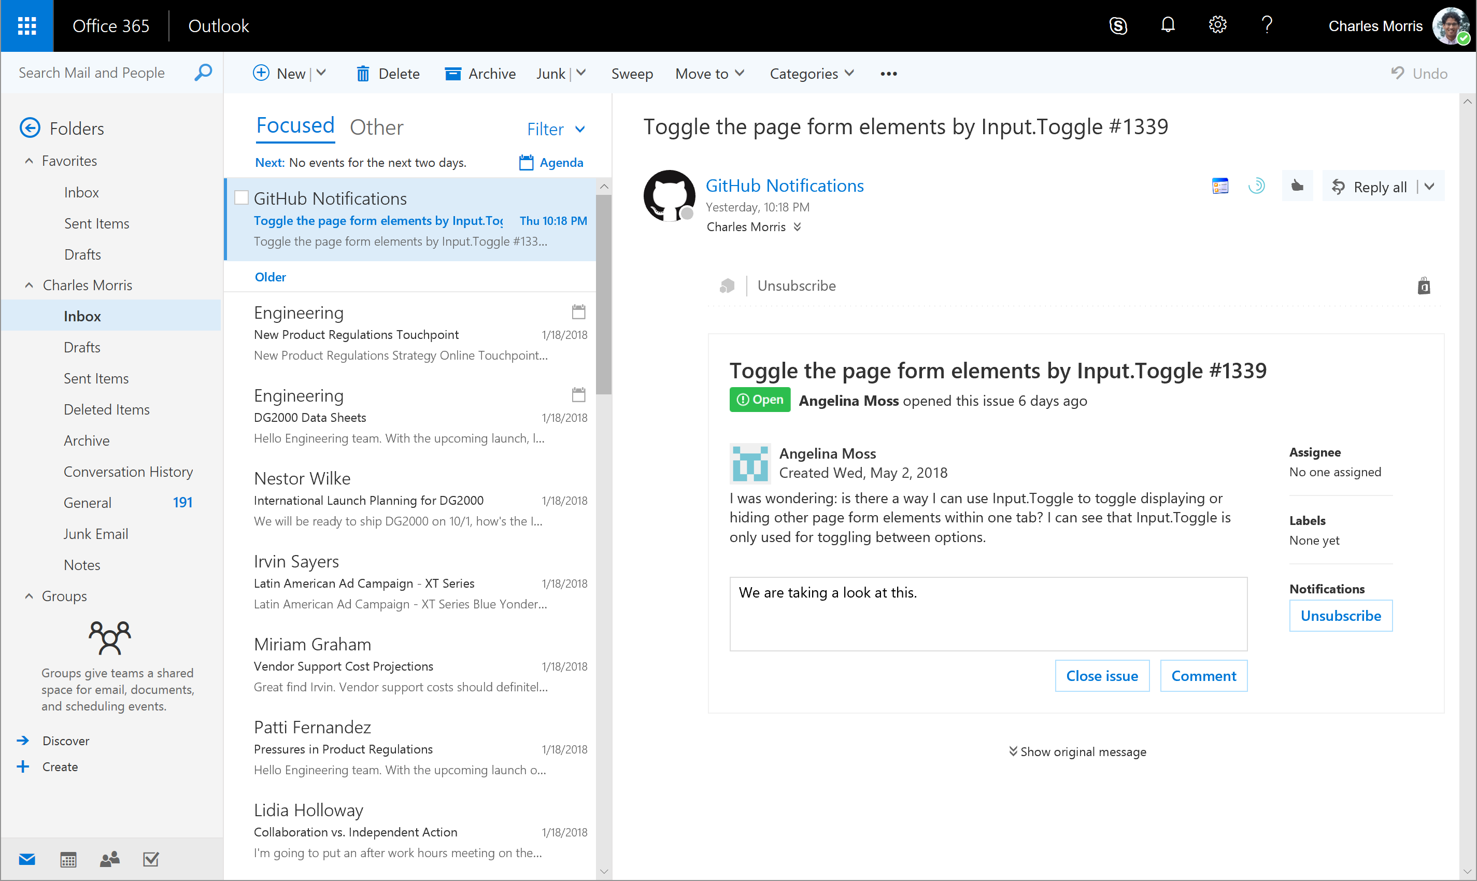This screenshot has height=881, width=1477.
Task: Expand the Move to dropdown
Action: point(709,74)
